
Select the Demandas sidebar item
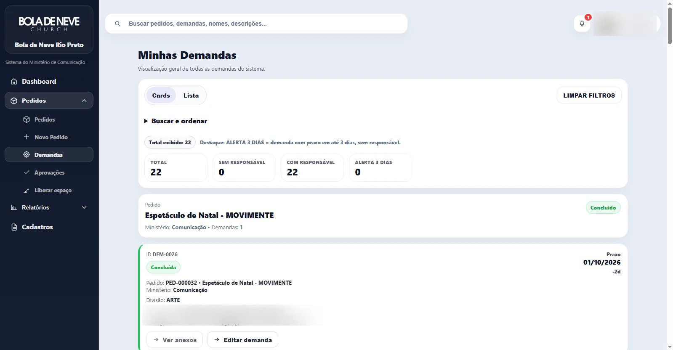[49, 155]
